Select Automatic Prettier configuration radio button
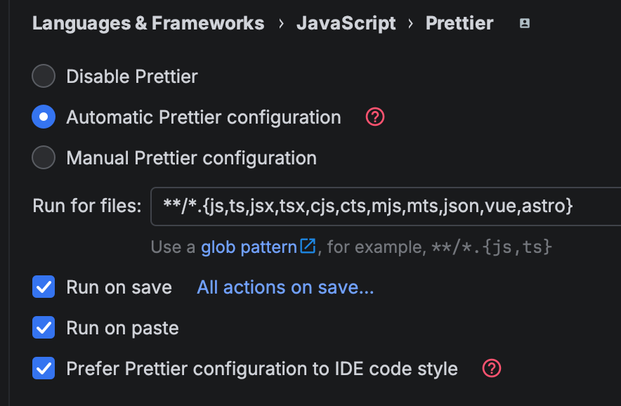 (44, 117)
